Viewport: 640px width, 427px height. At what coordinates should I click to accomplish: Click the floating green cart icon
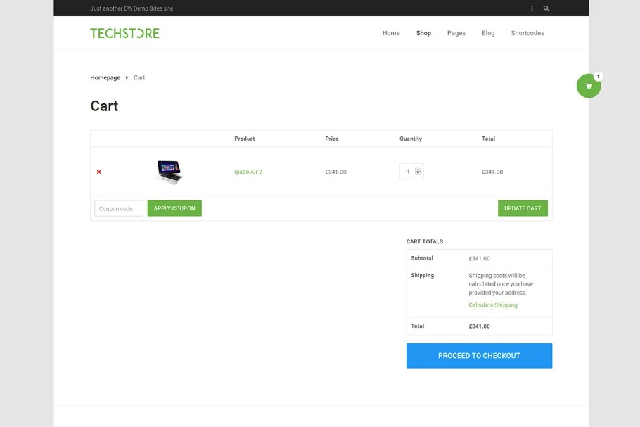(589, 86)
